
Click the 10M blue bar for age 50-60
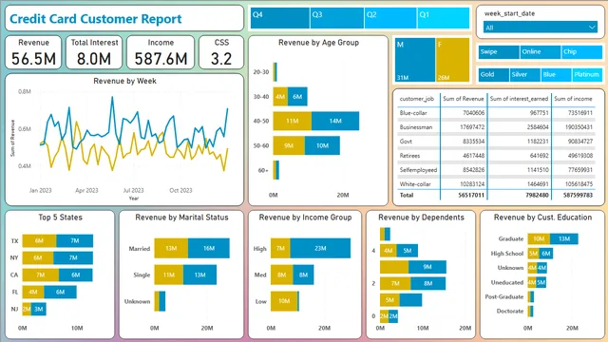point(322,145)
